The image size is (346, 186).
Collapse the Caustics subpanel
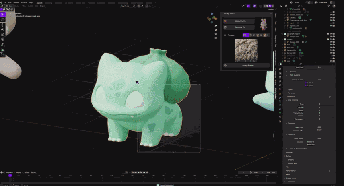[x=287, y=134]
